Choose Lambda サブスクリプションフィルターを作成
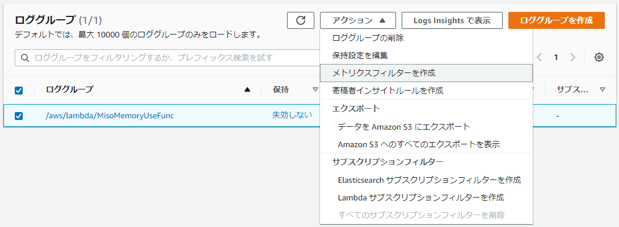The width and height of the screenshot is (619, 227). 420,198
